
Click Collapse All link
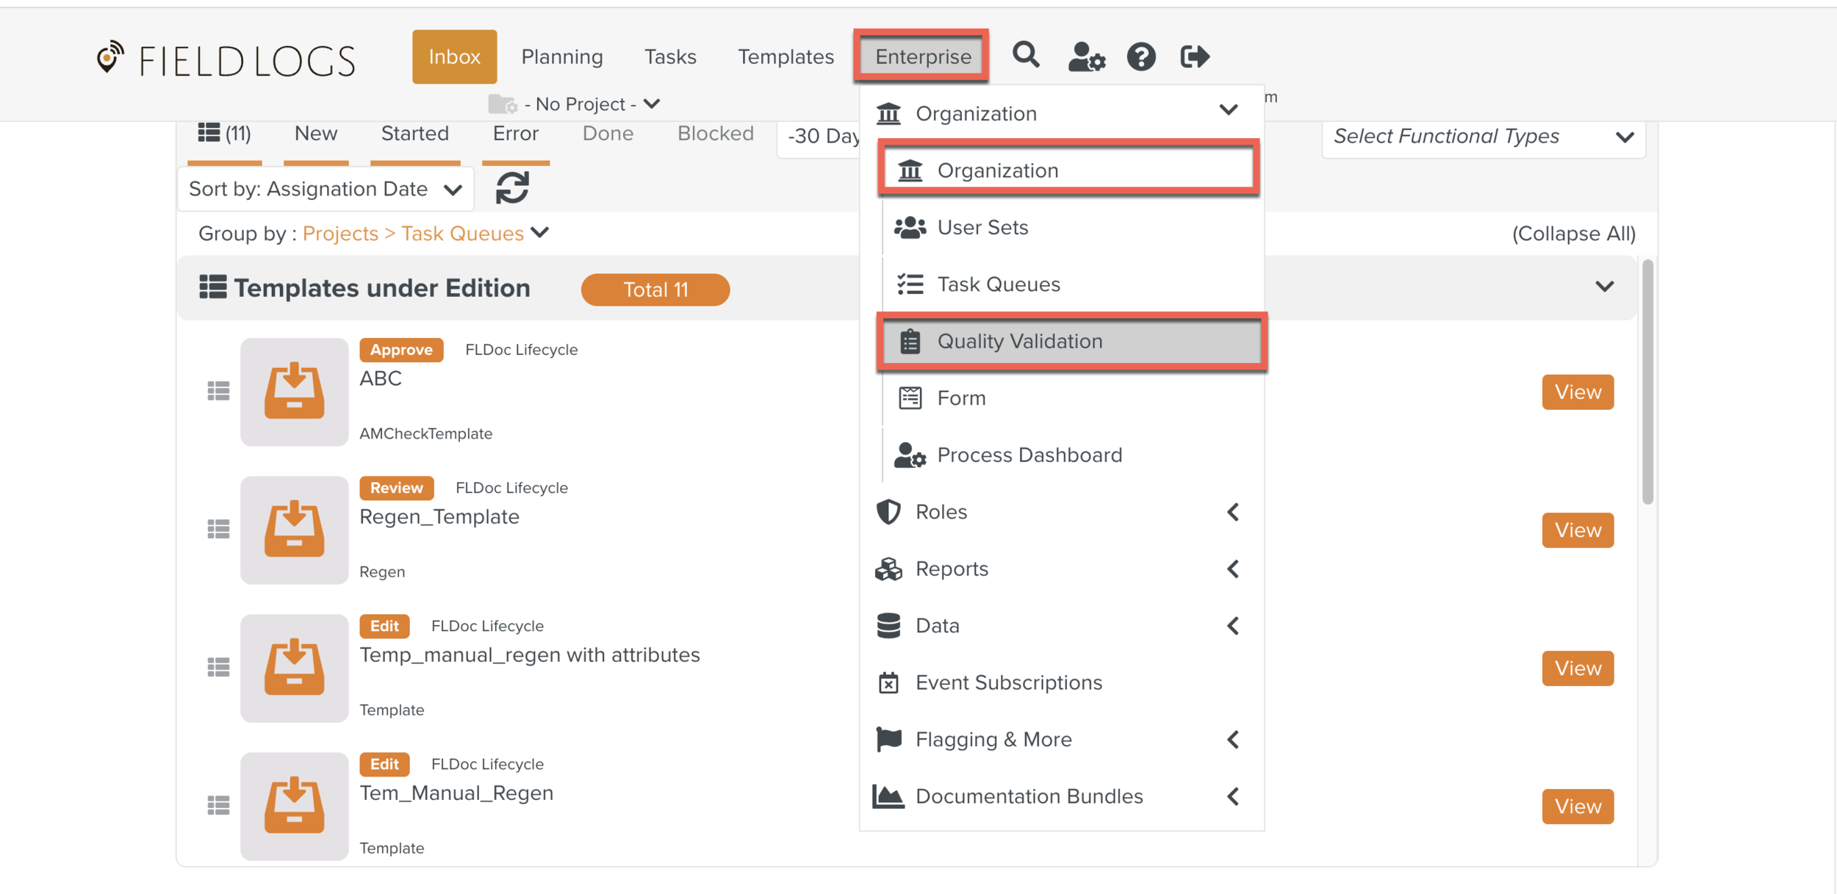(1573, 234)
